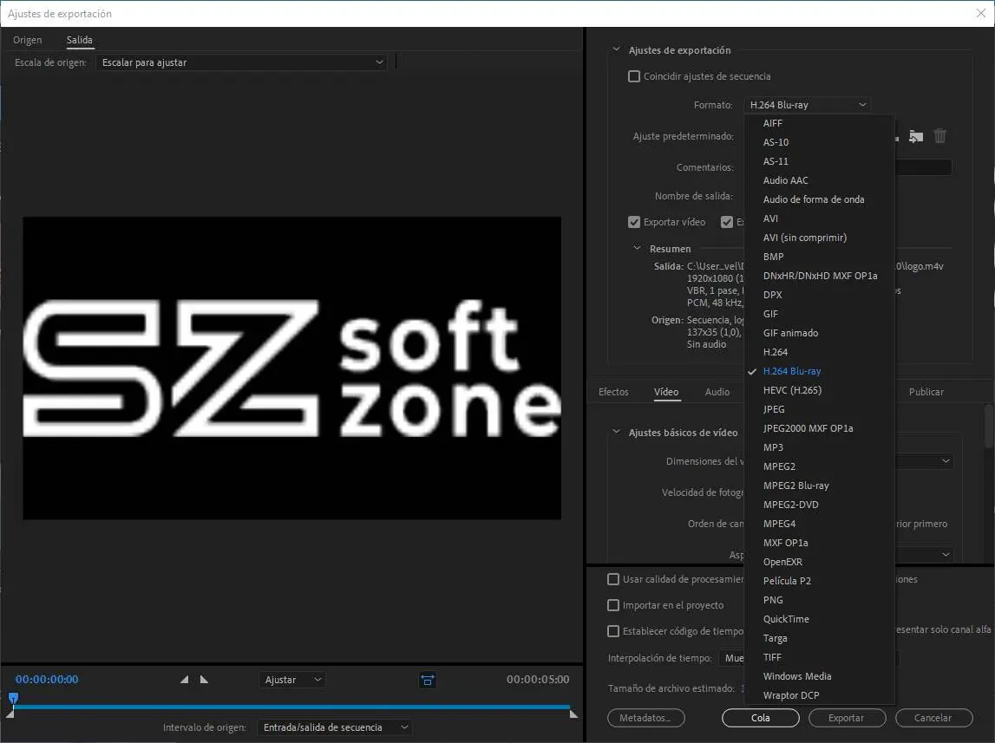The height and width of the screenshot is (743, 995).
Task: Switch to the Origen tab
Action: pyautogui.click(x=28, y=40)
